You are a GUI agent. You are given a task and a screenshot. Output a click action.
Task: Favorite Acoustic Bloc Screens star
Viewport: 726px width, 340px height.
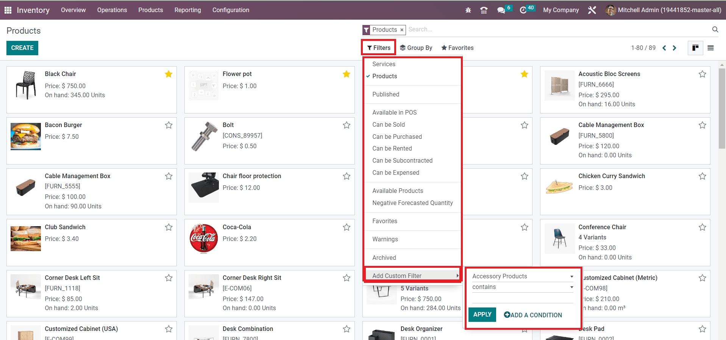(x=703, y=74)
